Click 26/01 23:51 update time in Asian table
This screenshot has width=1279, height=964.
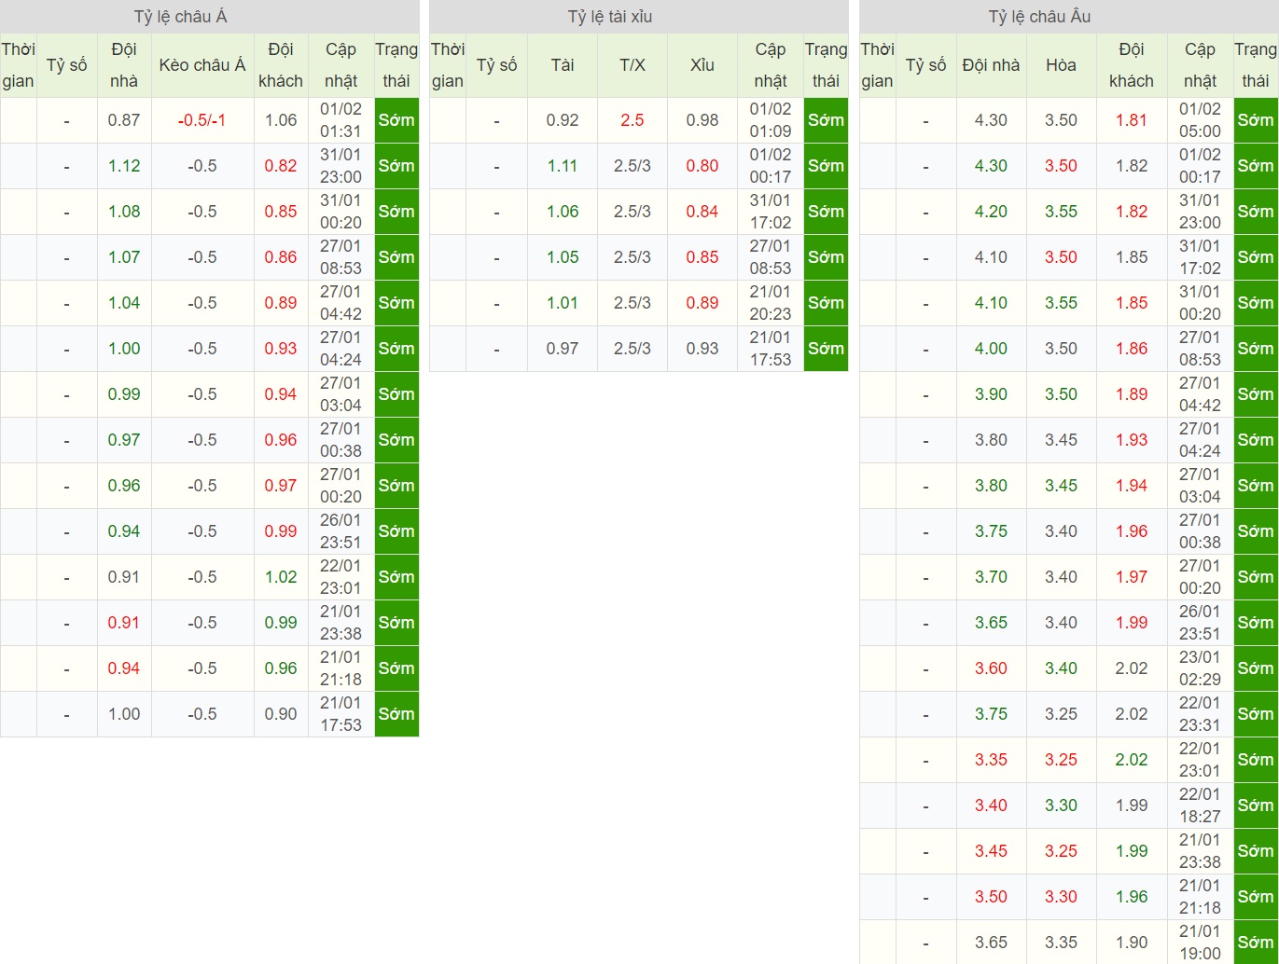(341, 531)
